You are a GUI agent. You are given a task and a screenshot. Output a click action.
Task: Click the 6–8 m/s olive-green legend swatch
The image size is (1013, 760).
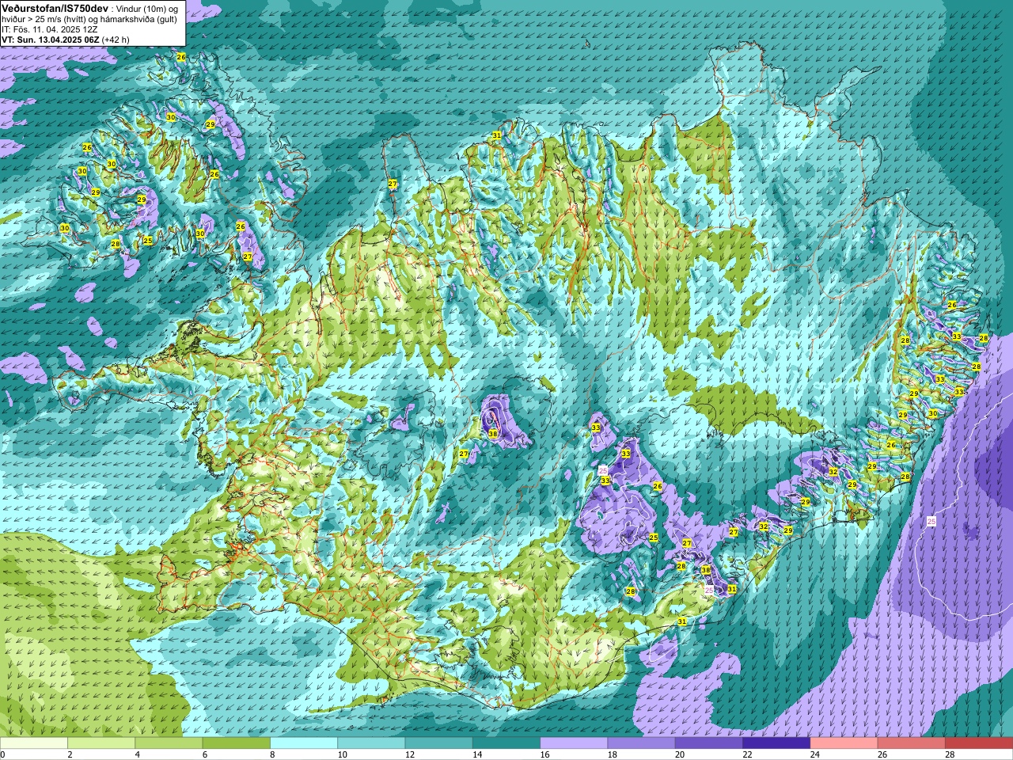(237, 743)
